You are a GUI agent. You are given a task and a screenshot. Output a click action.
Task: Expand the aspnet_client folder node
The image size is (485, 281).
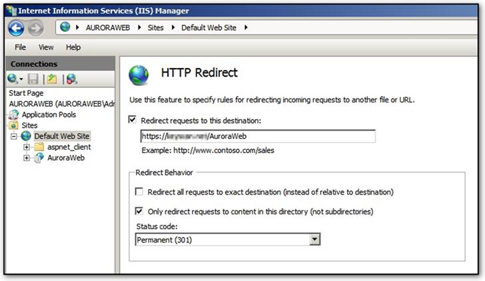tap(27, 147)
